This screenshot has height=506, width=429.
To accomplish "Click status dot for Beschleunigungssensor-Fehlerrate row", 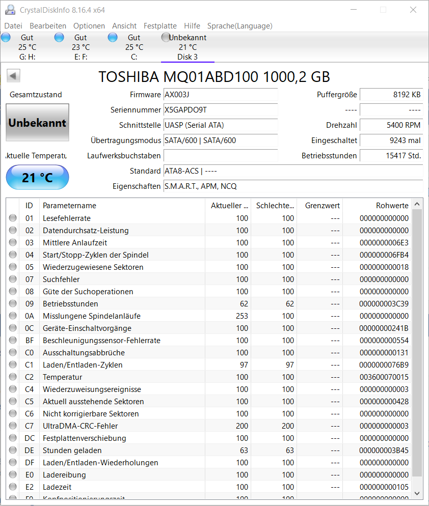I will coord(13,340).
